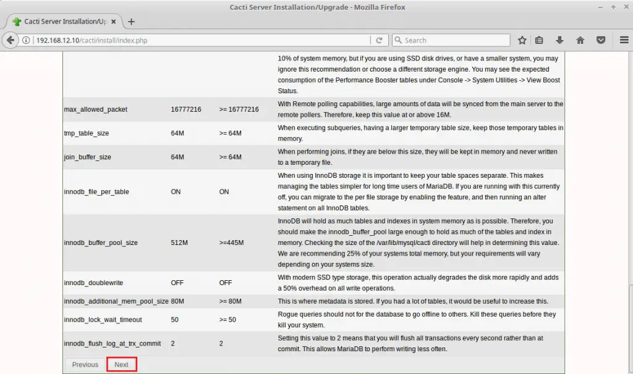This screenshot has height=374, width=633.
Task: Open Pocket icon in toolbar
Action: 601,40
